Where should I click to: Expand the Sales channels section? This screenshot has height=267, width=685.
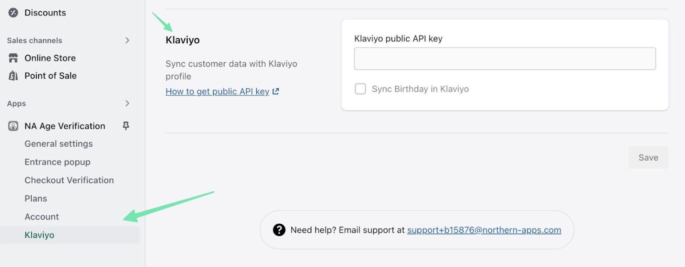click(128, 41)
